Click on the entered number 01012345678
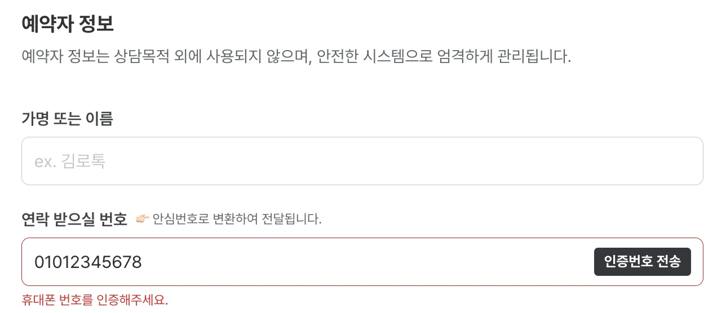The image size is (726, 313). (88, 262)
